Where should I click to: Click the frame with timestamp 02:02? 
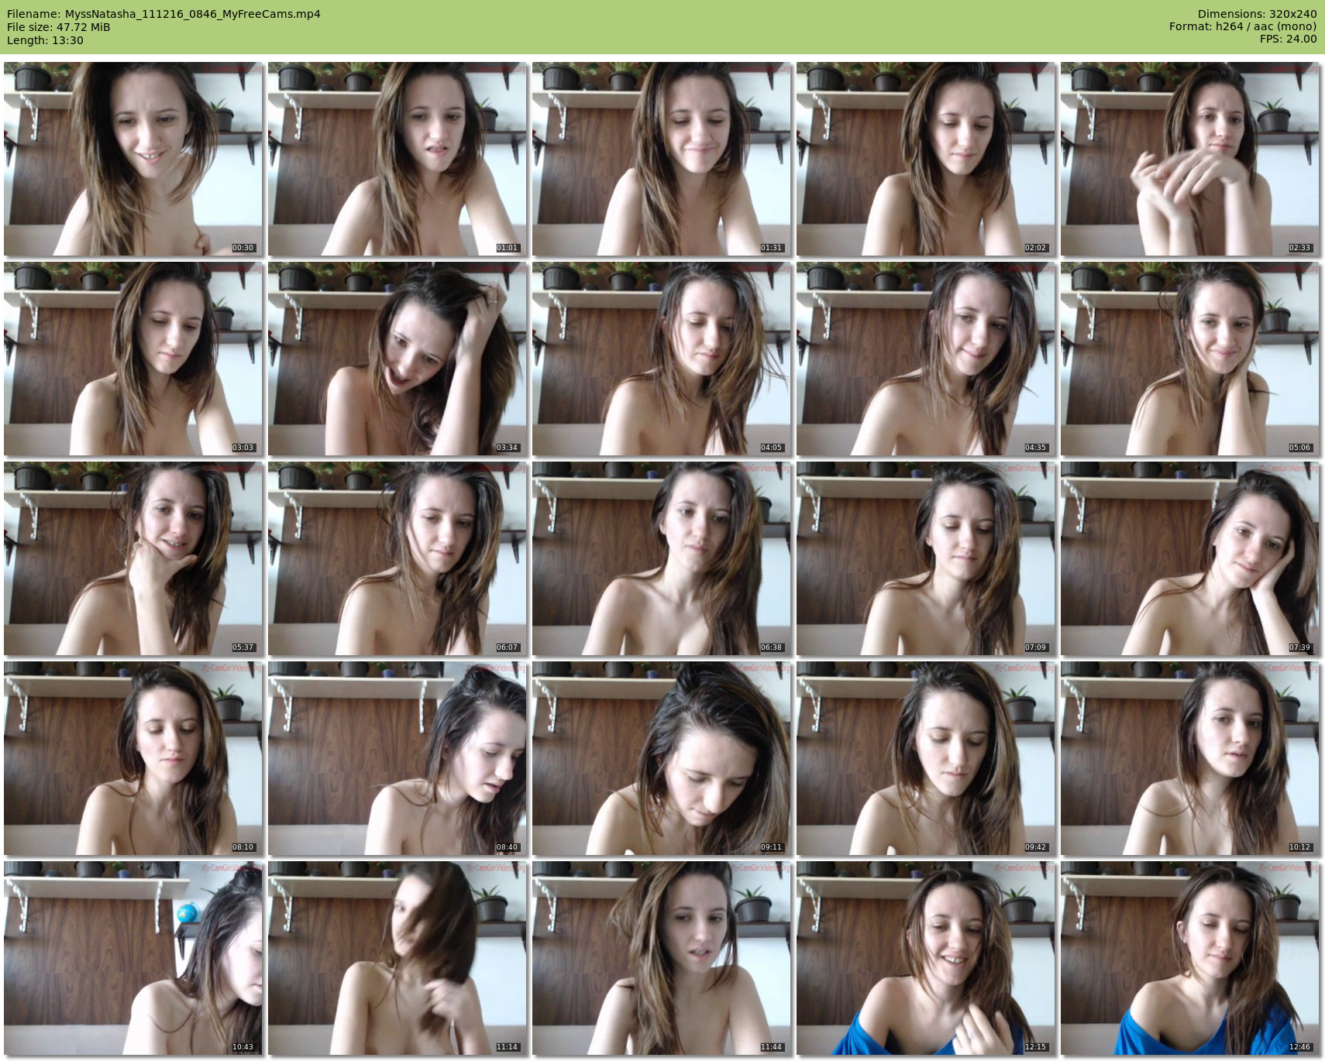pyautogui.click(x=926, y=159)
